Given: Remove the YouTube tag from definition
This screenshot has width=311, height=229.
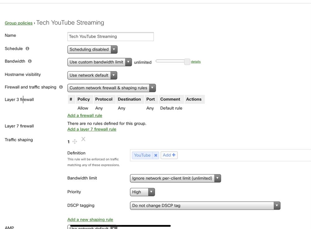Looking at the screenshot, I should 156,155.
